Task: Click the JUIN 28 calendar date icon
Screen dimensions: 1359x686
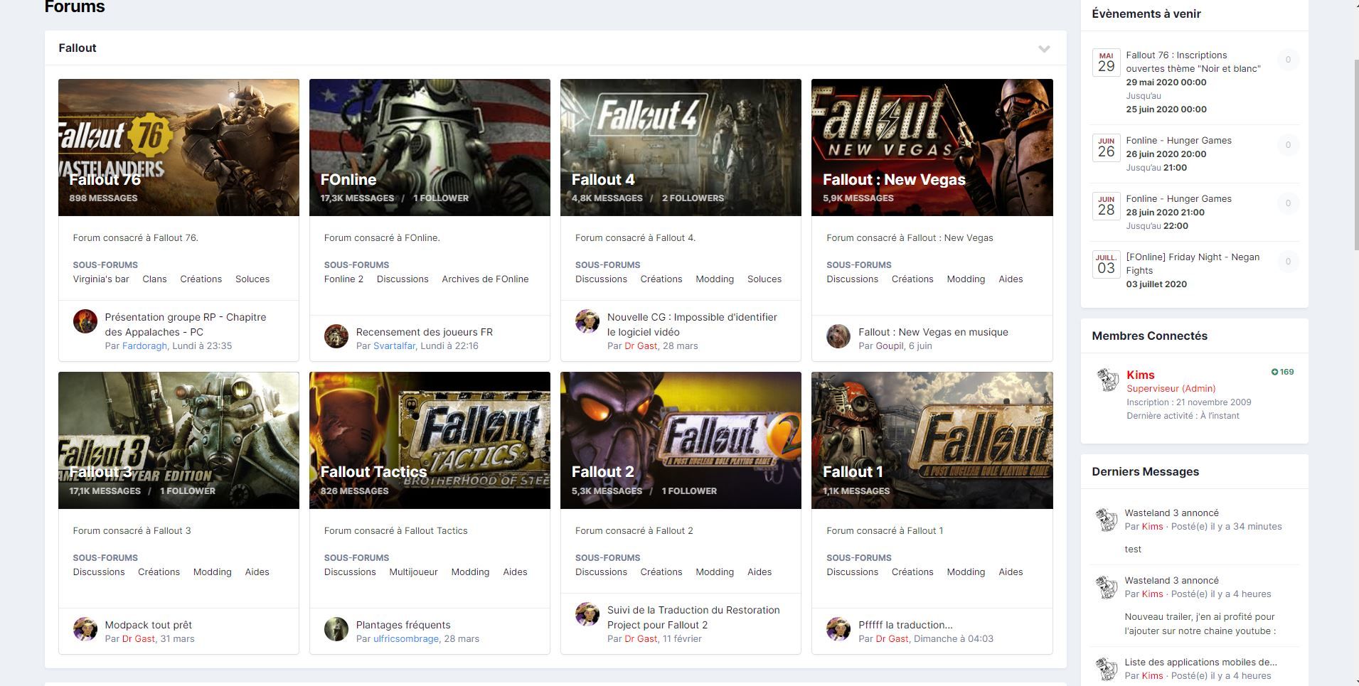Action: tap(1106, 206)
